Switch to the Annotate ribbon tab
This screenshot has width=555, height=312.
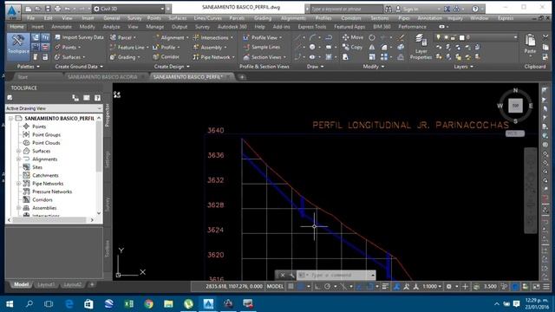(x=62, y=27)
